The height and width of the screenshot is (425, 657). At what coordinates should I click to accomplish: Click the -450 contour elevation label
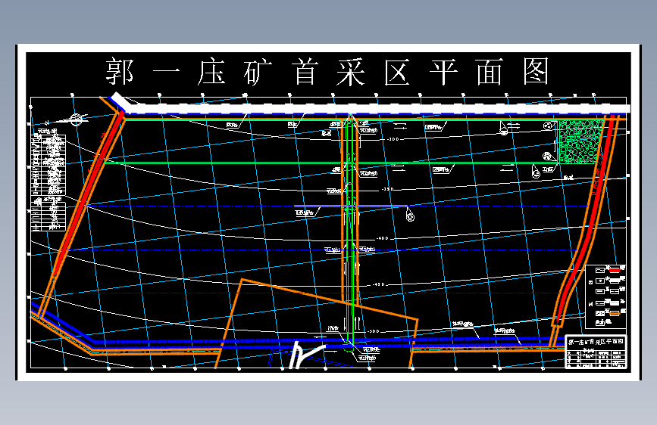point(378,284)
